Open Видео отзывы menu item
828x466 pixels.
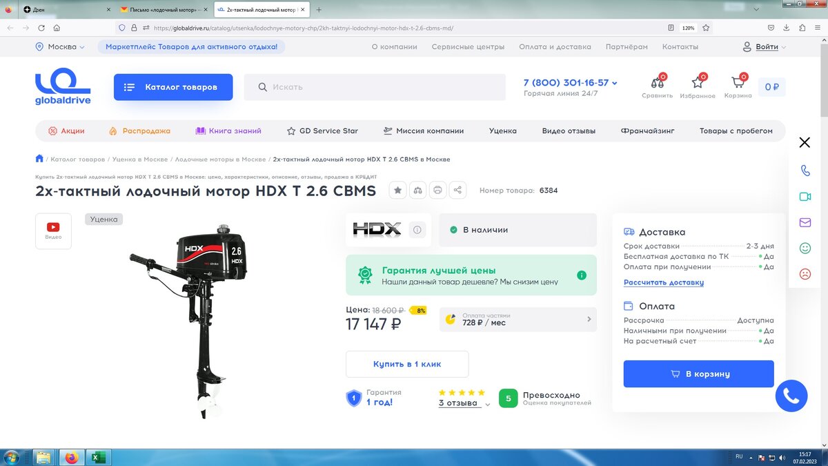point(569,130)
